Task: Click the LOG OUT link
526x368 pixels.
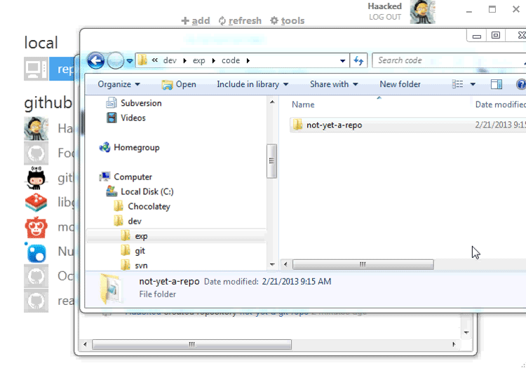Action: pos(385,17)
